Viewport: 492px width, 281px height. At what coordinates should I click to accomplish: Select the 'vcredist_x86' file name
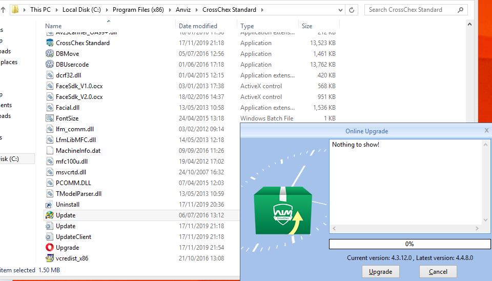pos(72,258)
